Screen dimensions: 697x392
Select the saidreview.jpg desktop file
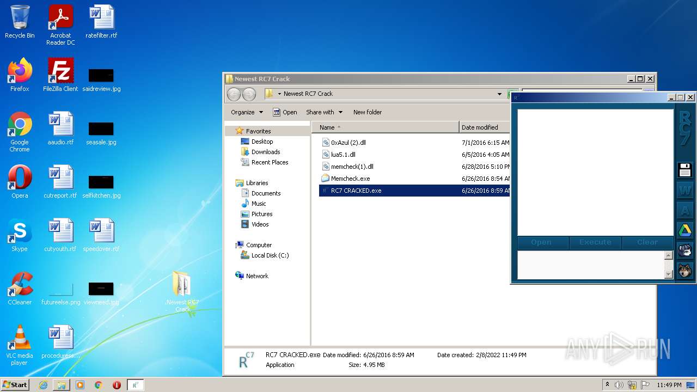[101, 79]
